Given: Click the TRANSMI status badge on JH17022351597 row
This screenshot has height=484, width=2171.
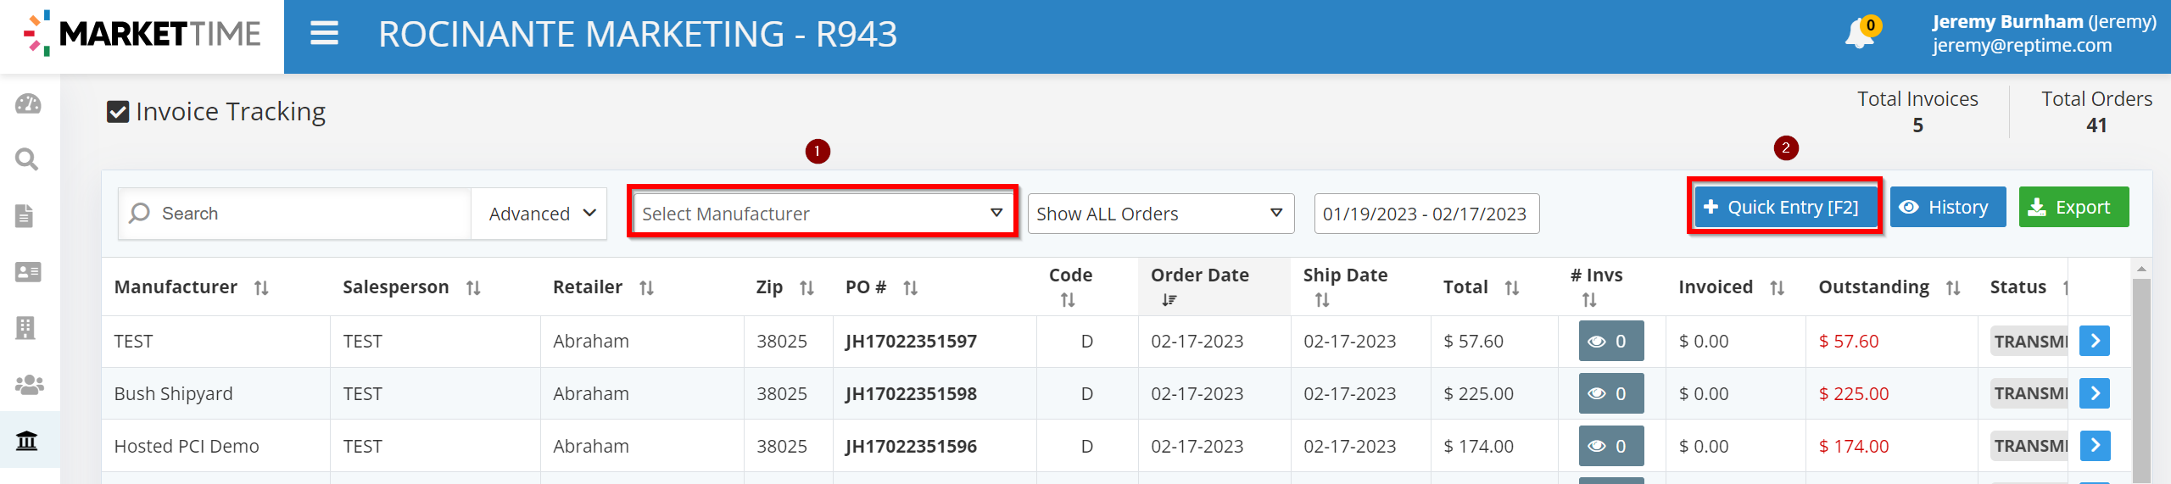Looking at the screenshot, I should (2029, 341).
